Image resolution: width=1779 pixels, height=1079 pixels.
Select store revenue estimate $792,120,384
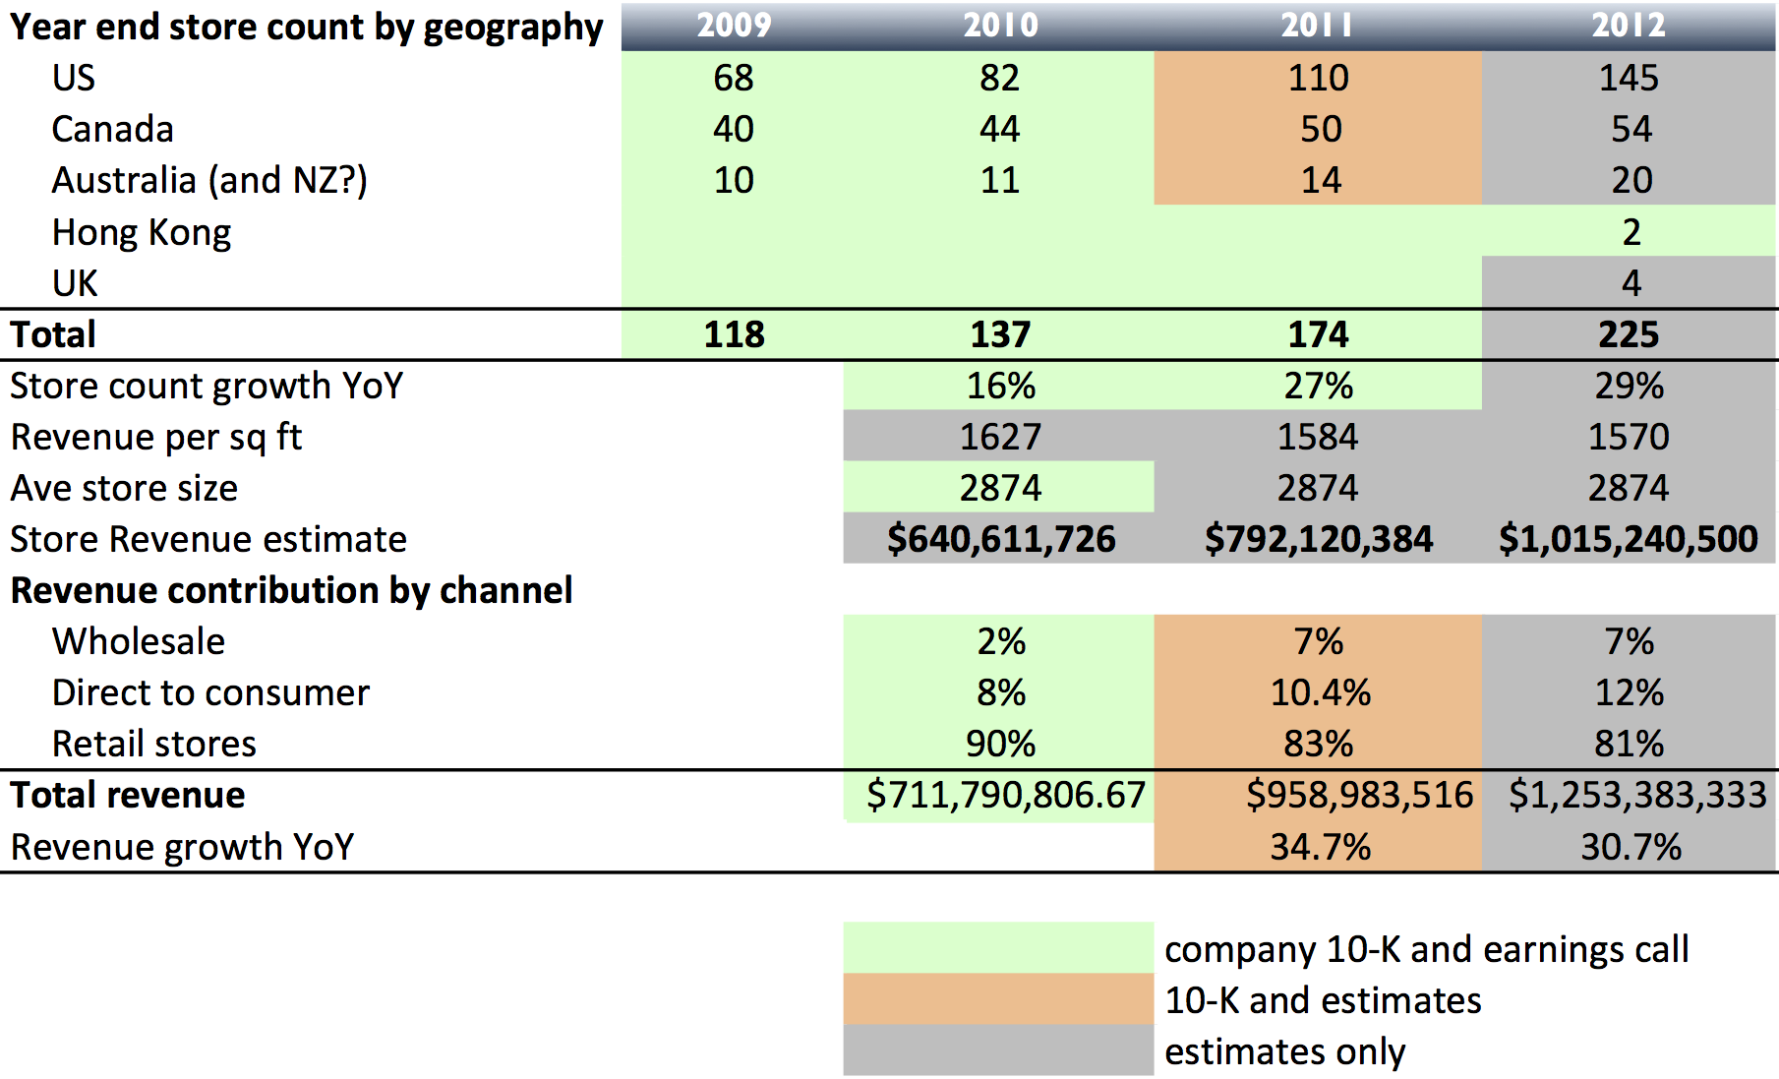click(1319, 539)
